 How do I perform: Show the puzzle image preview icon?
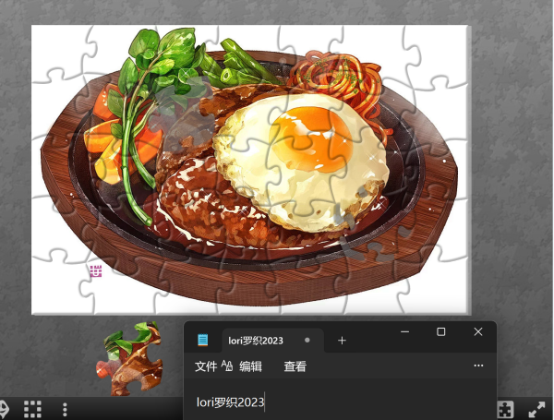click(x=506, y=410)
